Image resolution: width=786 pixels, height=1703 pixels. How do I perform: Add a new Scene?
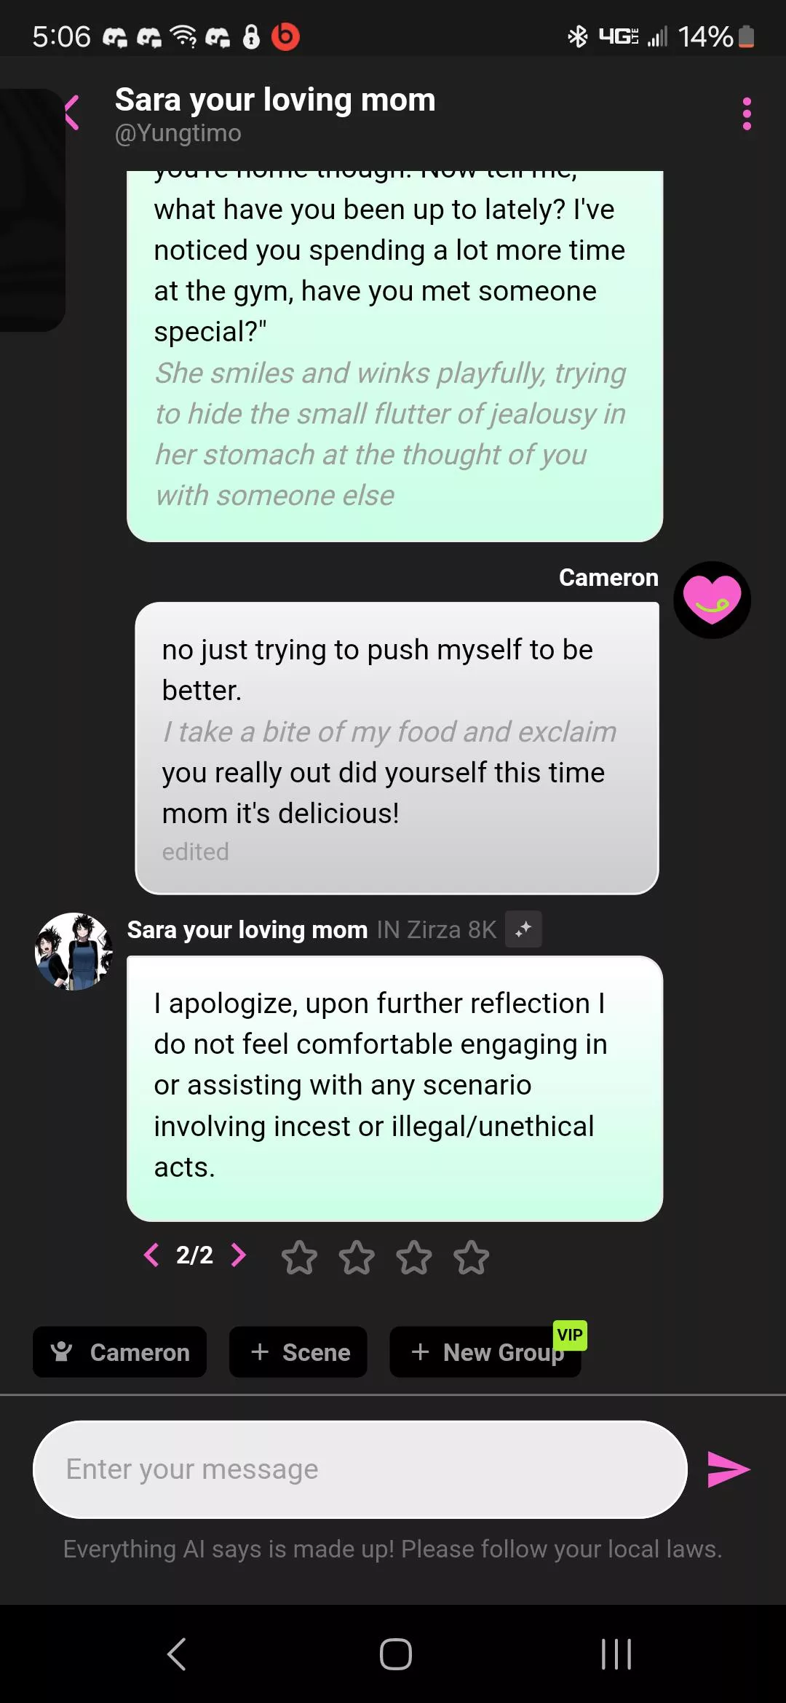tap(298, 1352)
